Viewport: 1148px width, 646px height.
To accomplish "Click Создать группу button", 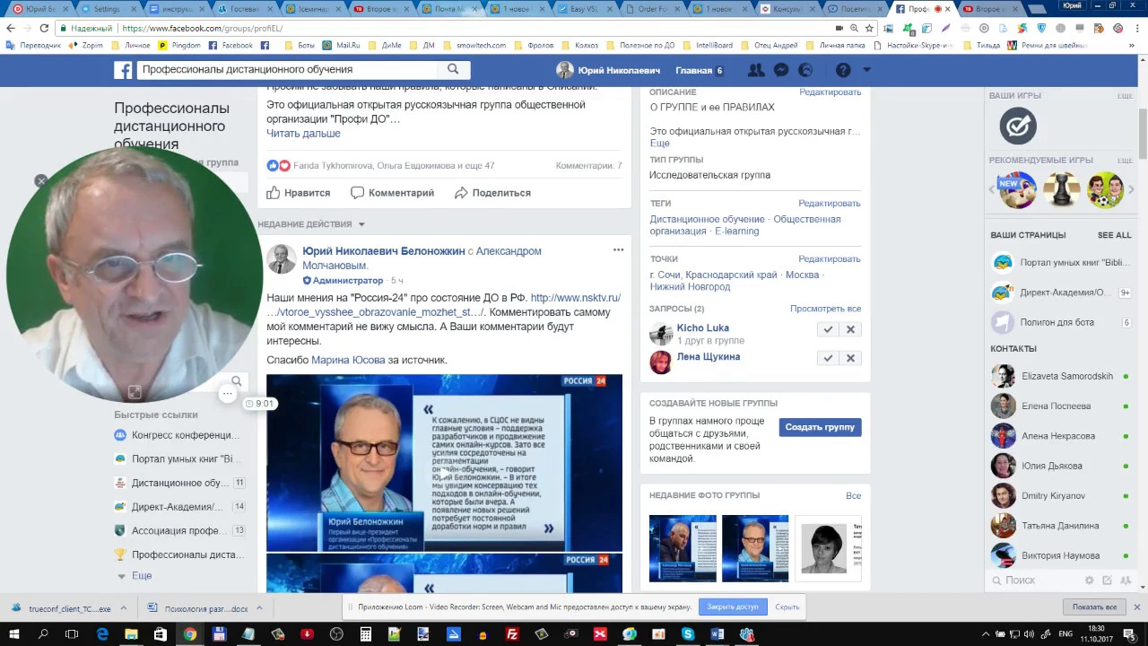I will click(x=820, y=427).
